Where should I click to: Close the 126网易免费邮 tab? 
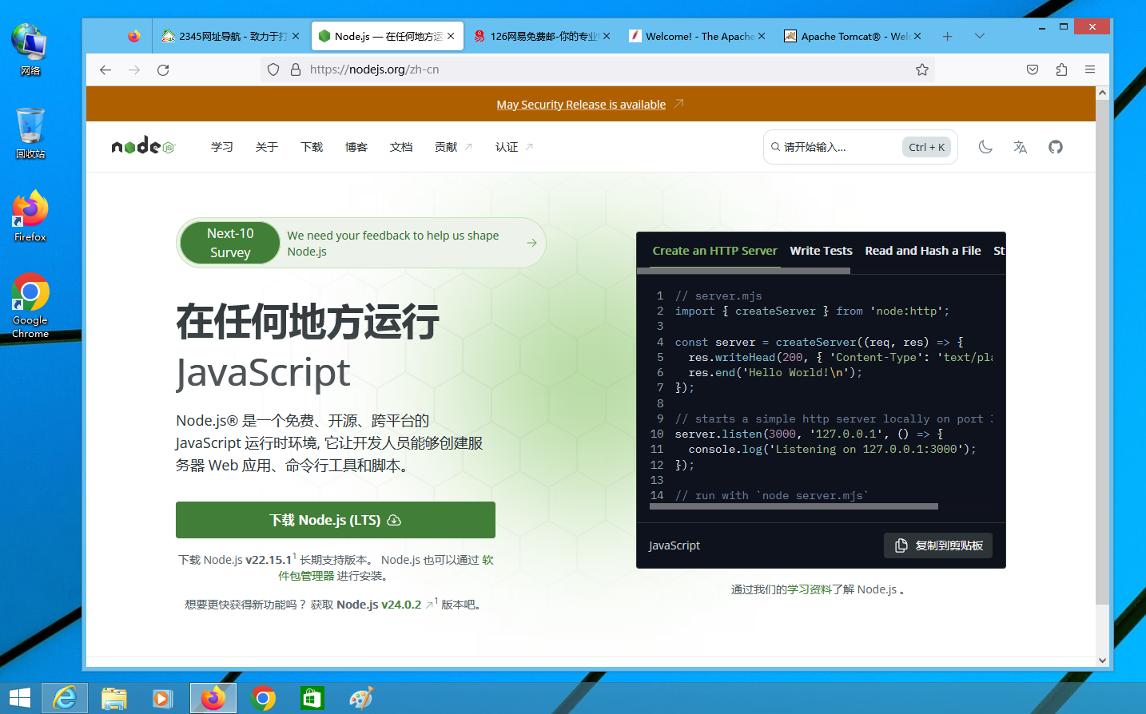pyautogui.click(x=607, y=36)
